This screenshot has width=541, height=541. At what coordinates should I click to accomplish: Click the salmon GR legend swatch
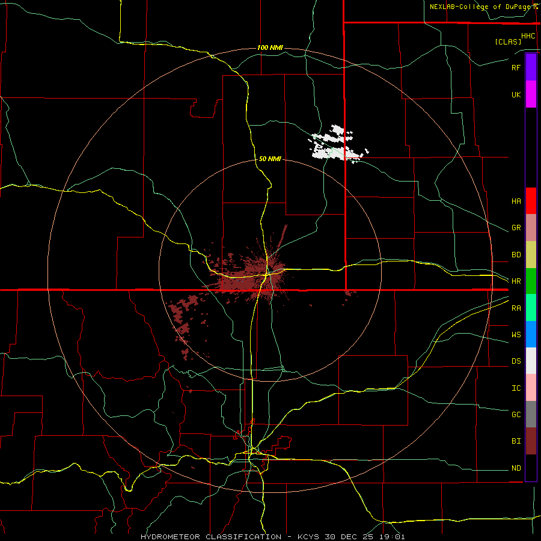pyautogui.click(x=531, y=228)
